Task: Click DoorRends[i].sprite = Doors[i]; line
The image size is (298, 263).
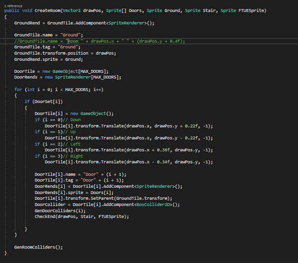Action: click(74, 193)
